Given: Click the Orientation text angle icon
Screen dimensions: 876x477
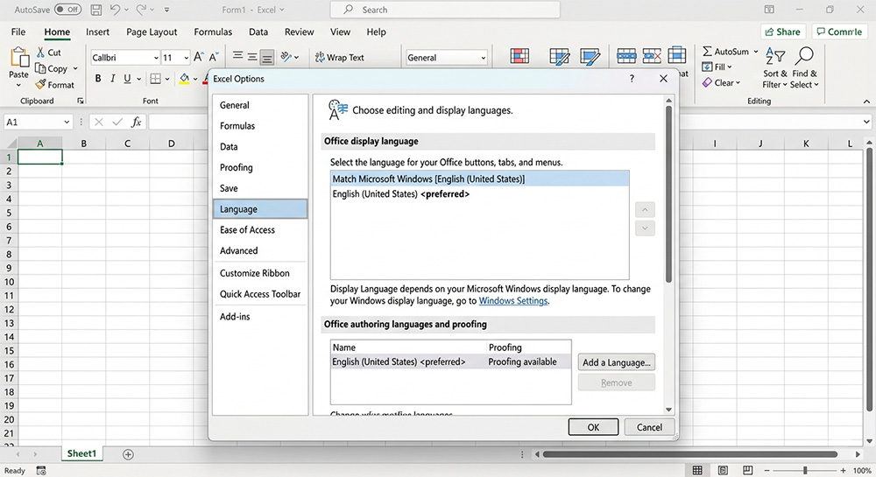Looking at the screenshot, I should click(x=286, y=57).
